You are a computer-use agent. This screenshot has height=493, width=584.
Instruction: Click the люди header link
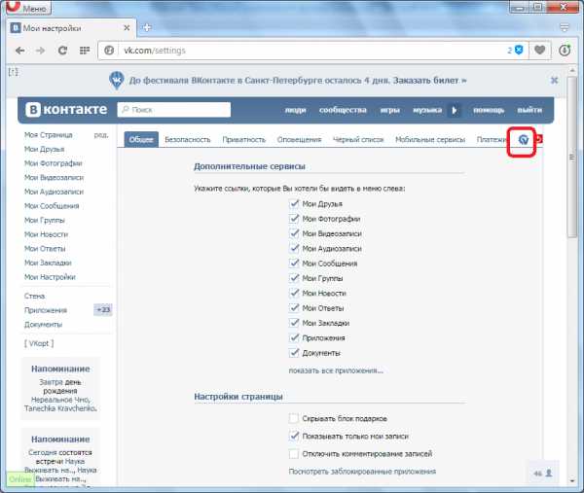click(x=295, y=110)
